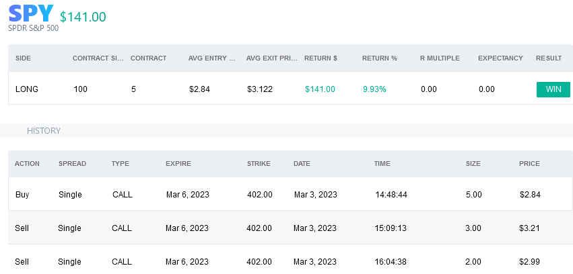
Task: Click the R MULTIPLE column header
Action: tap(440, 58)
